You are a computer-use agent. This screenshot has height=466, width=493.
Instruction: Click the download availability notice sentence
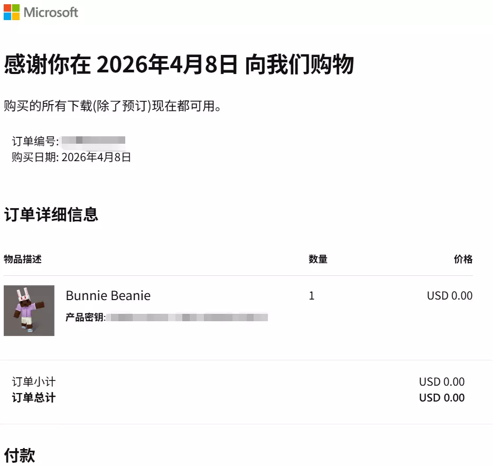coord(112,106)
